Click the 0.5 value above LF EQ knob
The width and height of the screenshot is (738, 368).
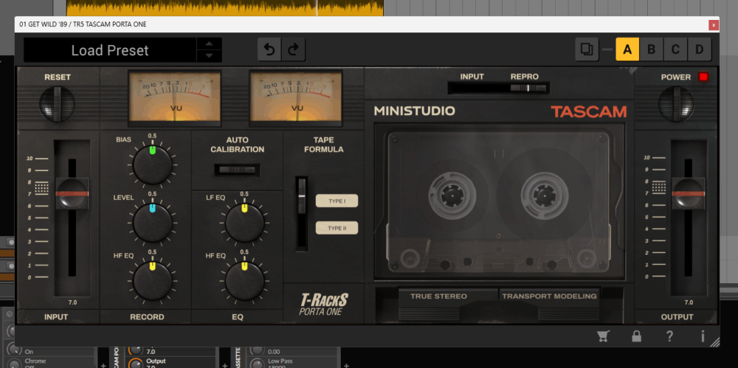point(244,194)
